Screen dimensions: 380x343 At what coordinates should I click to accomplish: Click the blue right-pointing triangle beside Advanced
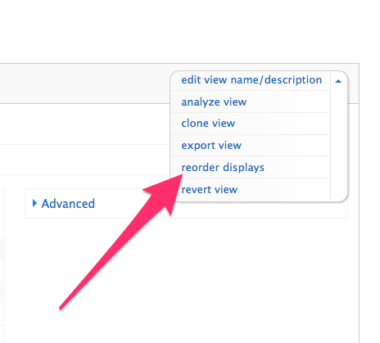coord(34,203)
